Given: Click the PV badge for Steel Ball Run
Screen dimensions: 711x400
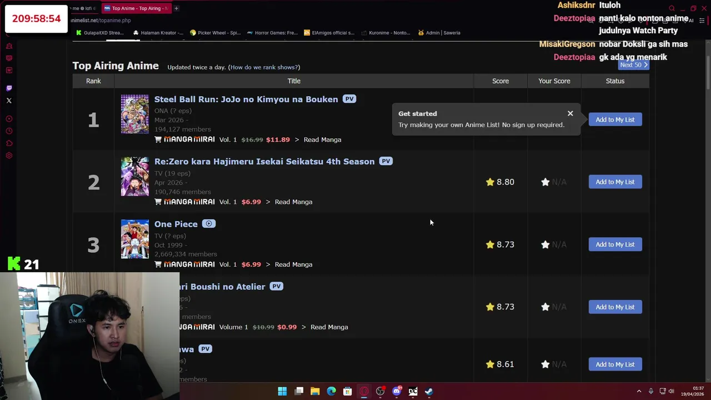Looking at the screenshot, I should coord(349,99).
